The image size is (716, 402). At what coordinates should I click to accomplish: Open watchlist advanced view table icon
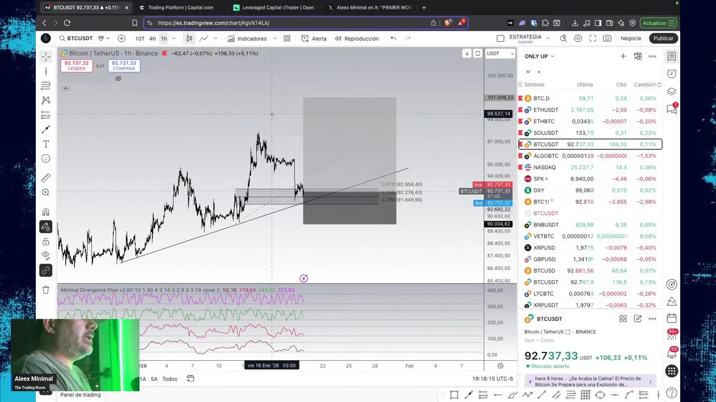tap(638, 56)
